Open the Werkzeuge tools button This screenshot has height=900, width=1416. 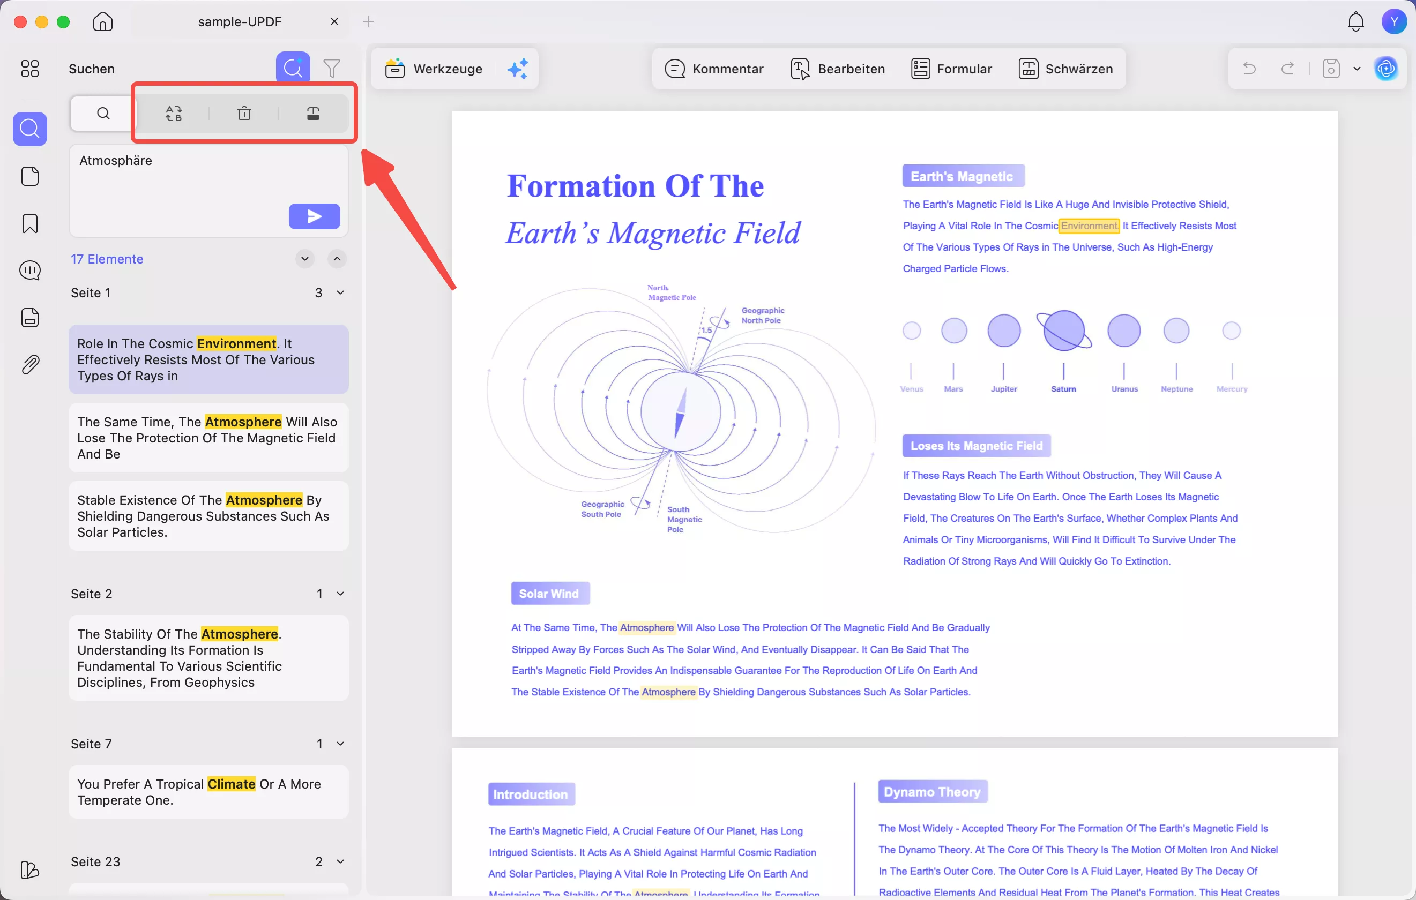click(x=434, y=69)
